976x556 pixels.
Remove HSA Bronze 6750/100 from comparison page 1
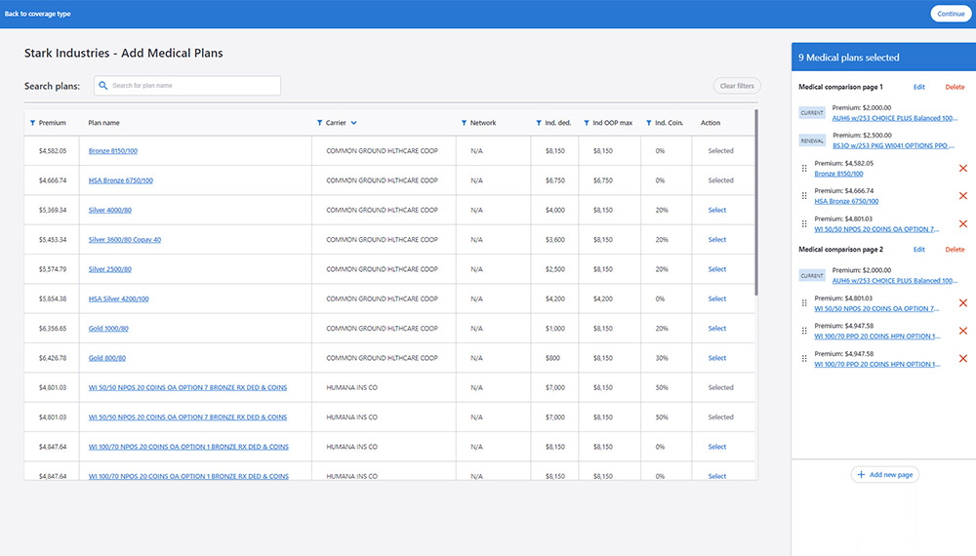tap(963, 196)
